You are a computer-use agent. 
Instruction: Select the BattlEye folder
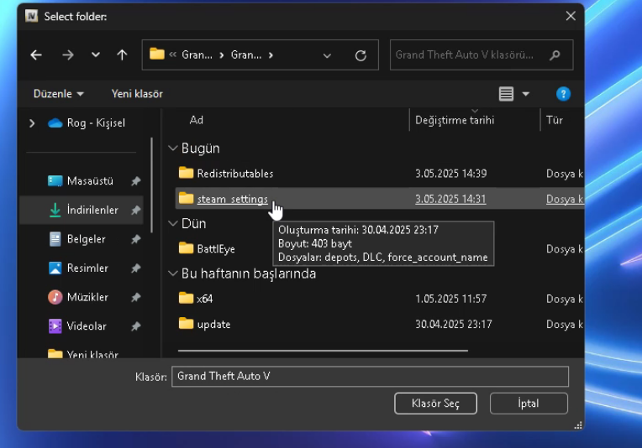click(x=216, y=248)
